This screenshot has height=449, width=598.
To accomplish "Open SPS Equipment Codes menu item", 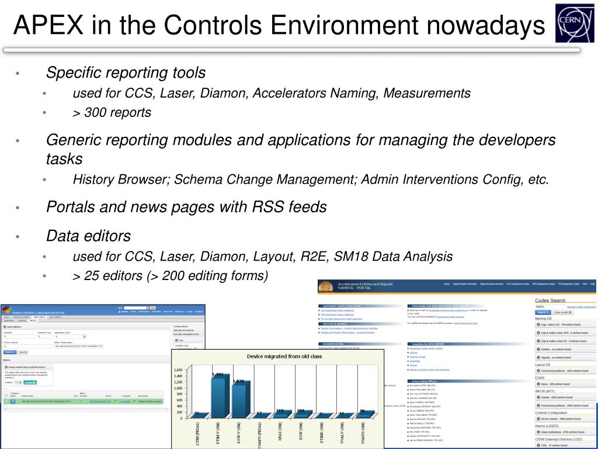I will [544, 284].
